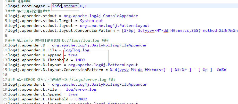238x104 pixels.
Task: Click the '[%-5p]' pattern token on line 7
Action: 129,30
